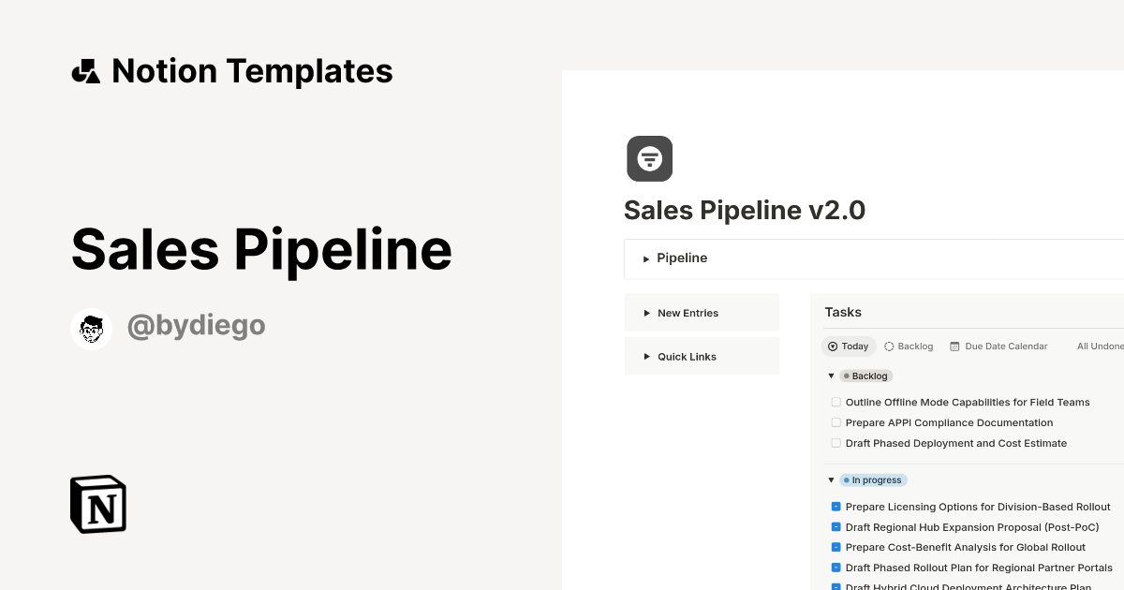Click the gray dot inside the Backlog status pill

point(849,376)
